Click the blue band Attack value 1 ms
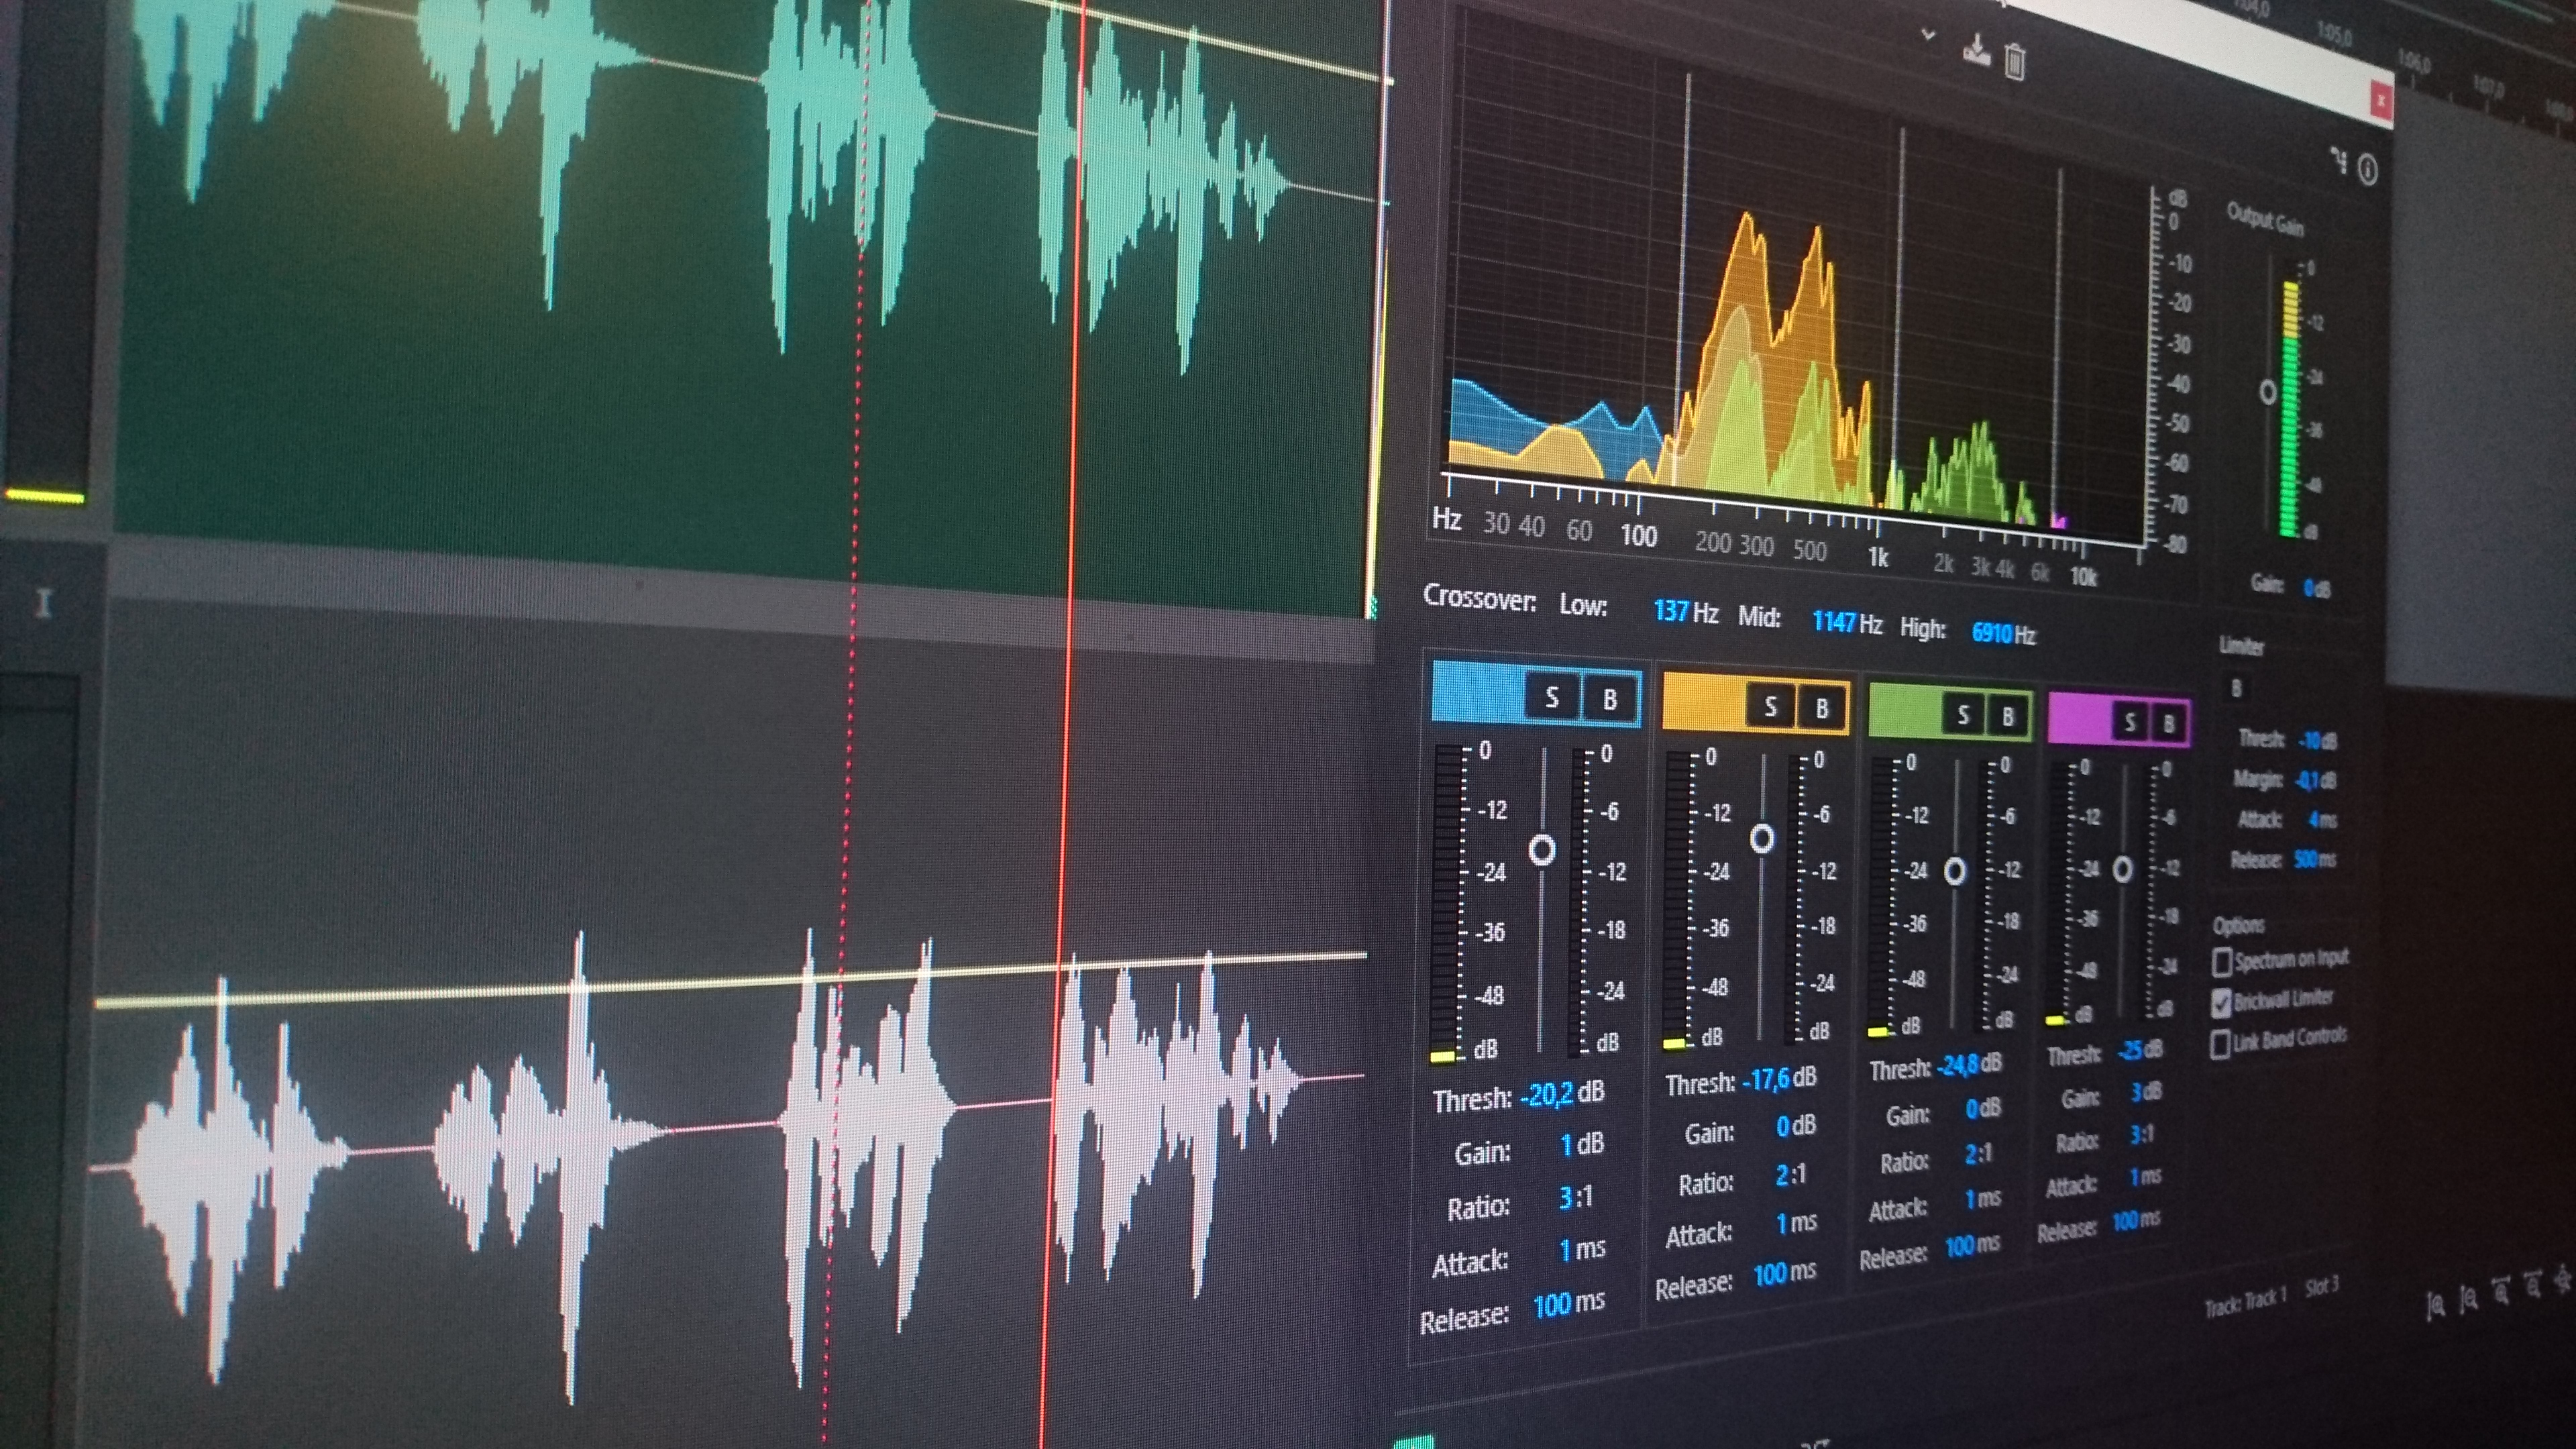This screenshot has width=2576, height=1449. click(x=1583, y=1248)
